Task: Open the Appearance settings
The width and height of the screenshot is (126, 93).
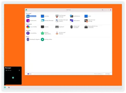Action: click(x=31, y=16)
